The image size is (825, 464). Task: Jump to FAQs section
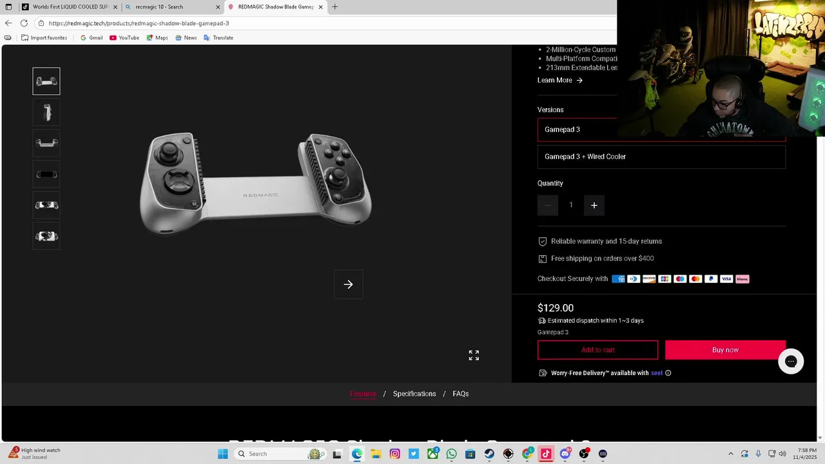(x=460, y=394)
